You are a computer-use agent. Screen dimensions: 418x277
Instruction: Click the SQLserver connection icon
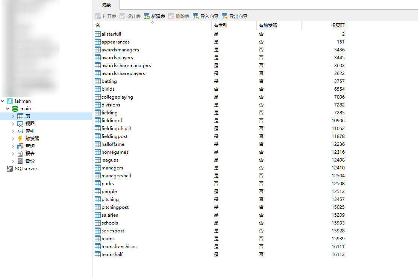click(10, 169)
